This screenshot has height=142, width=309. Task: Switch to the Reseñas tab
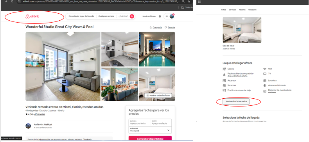point(242,10)
